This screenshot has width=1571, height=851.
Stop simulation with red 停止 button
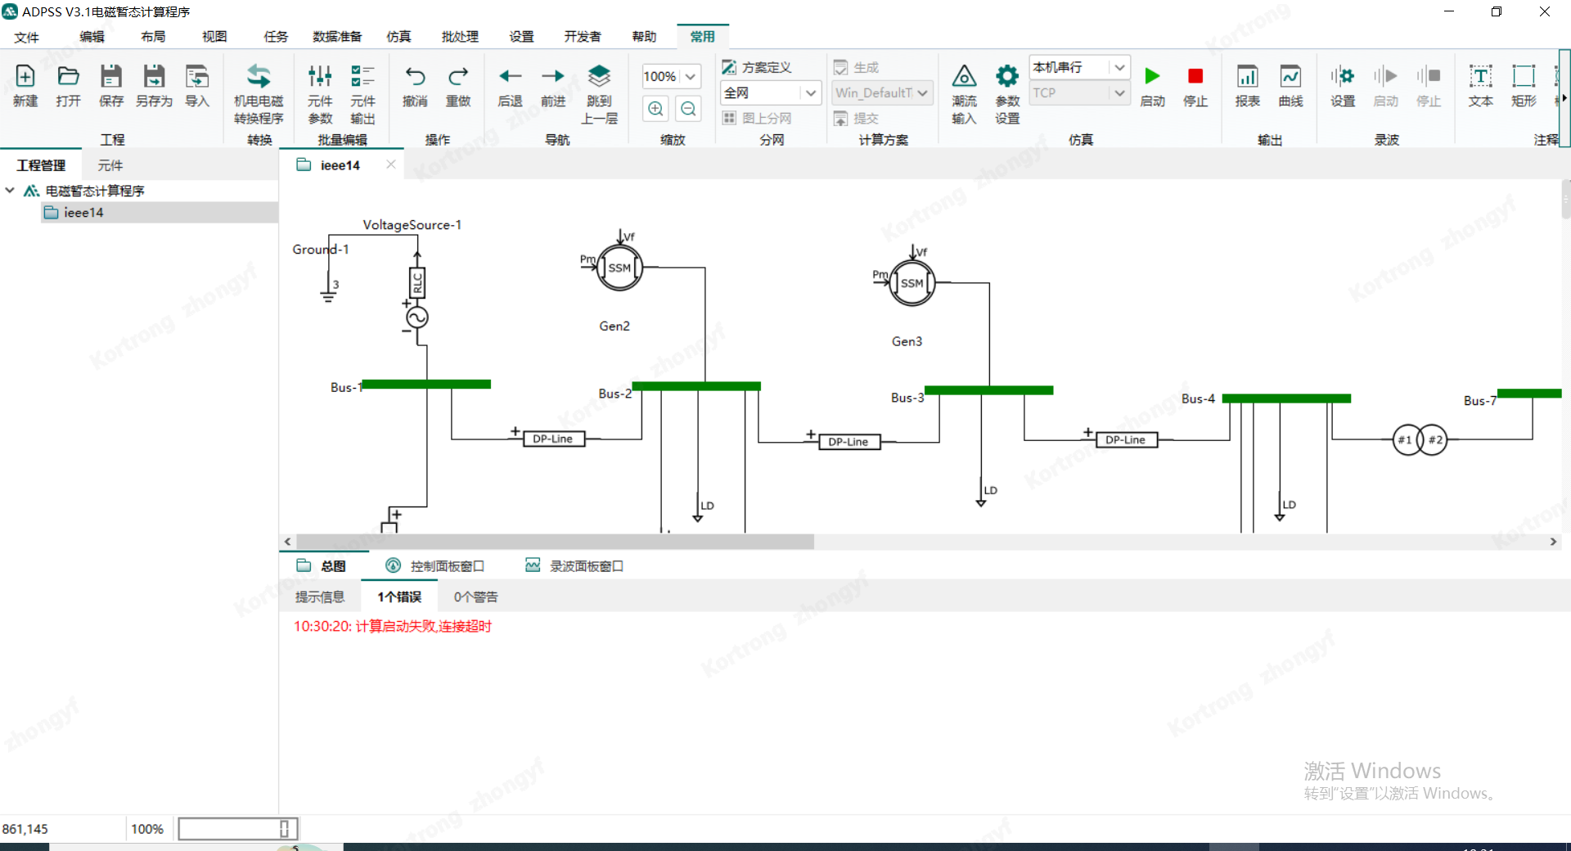coord(1195,77)
